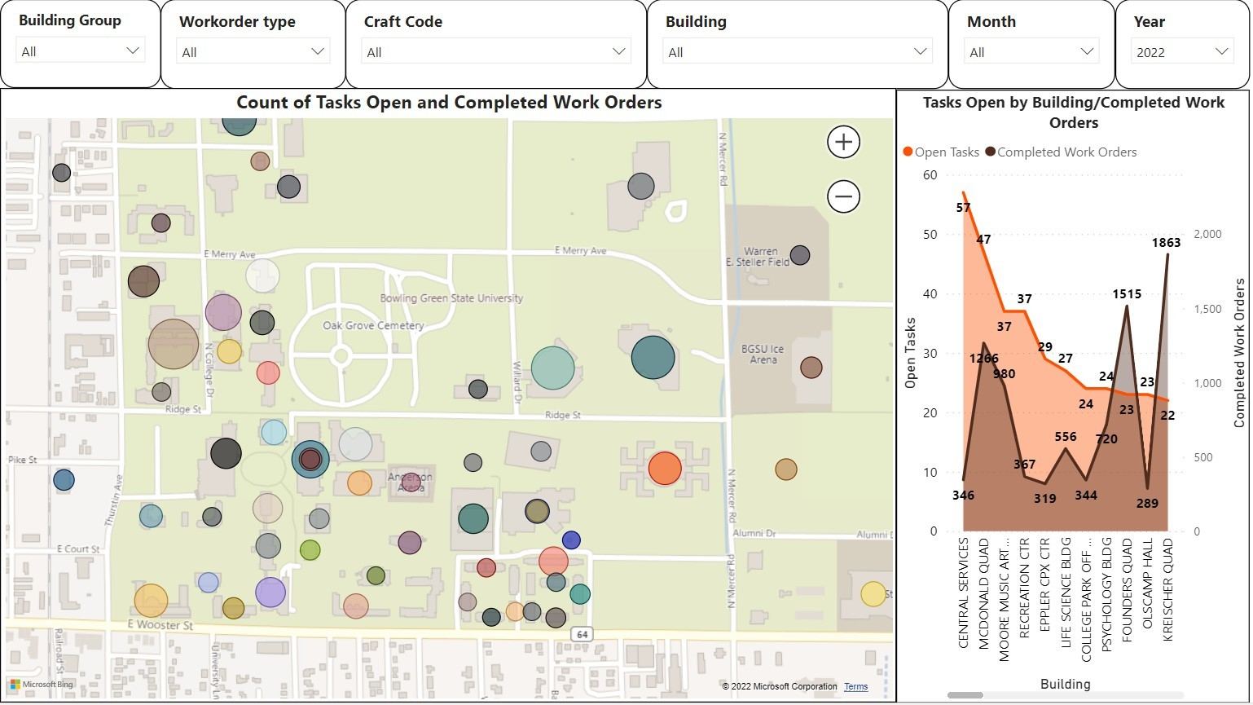
Task: Select the orange bubble east of Anderson Arena
Action: point(664,469)
